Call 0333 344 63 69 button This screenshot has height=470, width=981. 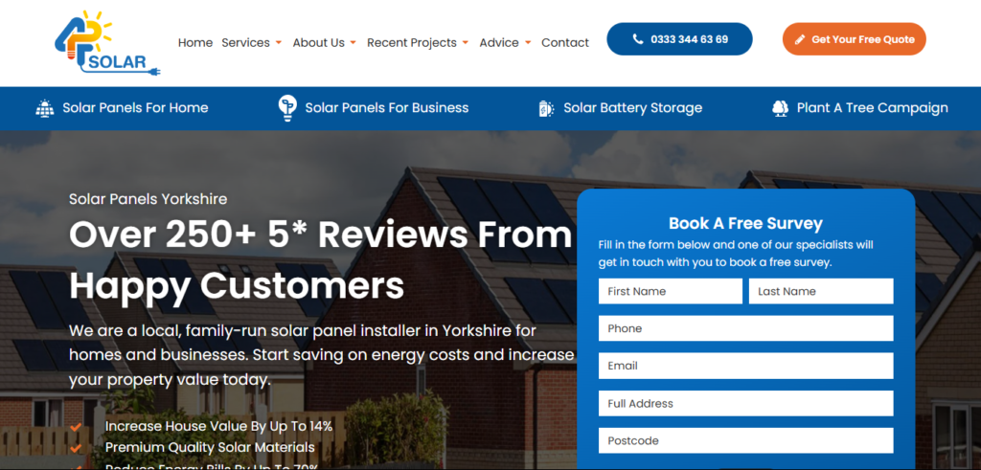[679, 39]
